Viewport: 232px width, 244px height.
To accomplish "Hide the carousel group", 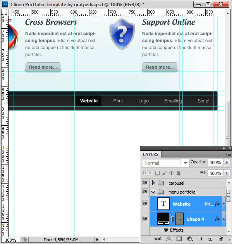I will tap(145, 183).
